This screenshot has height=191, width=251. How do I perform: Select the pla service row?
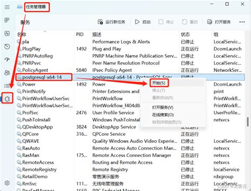[130, 42]
